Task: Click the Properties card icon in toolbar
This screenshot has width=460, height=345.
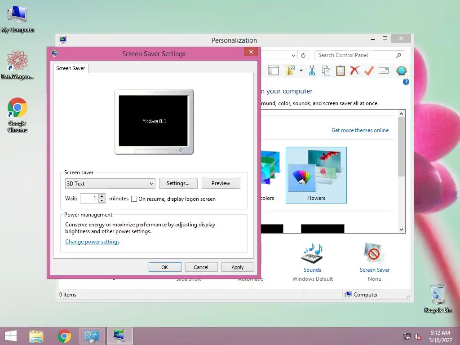Action: [384, 71]
